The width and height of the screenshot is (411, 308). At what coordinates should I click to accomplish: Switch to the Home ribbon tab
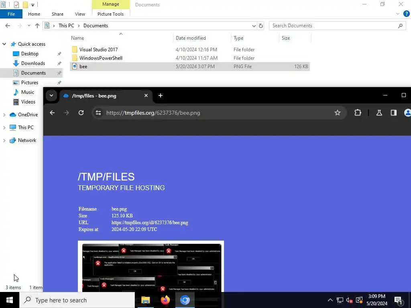[34, 14]
